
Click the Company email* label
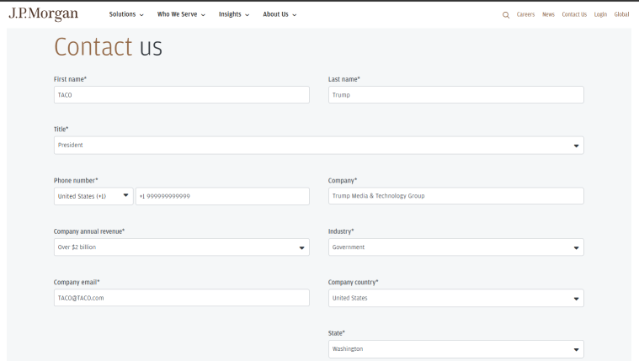[77, 283]
